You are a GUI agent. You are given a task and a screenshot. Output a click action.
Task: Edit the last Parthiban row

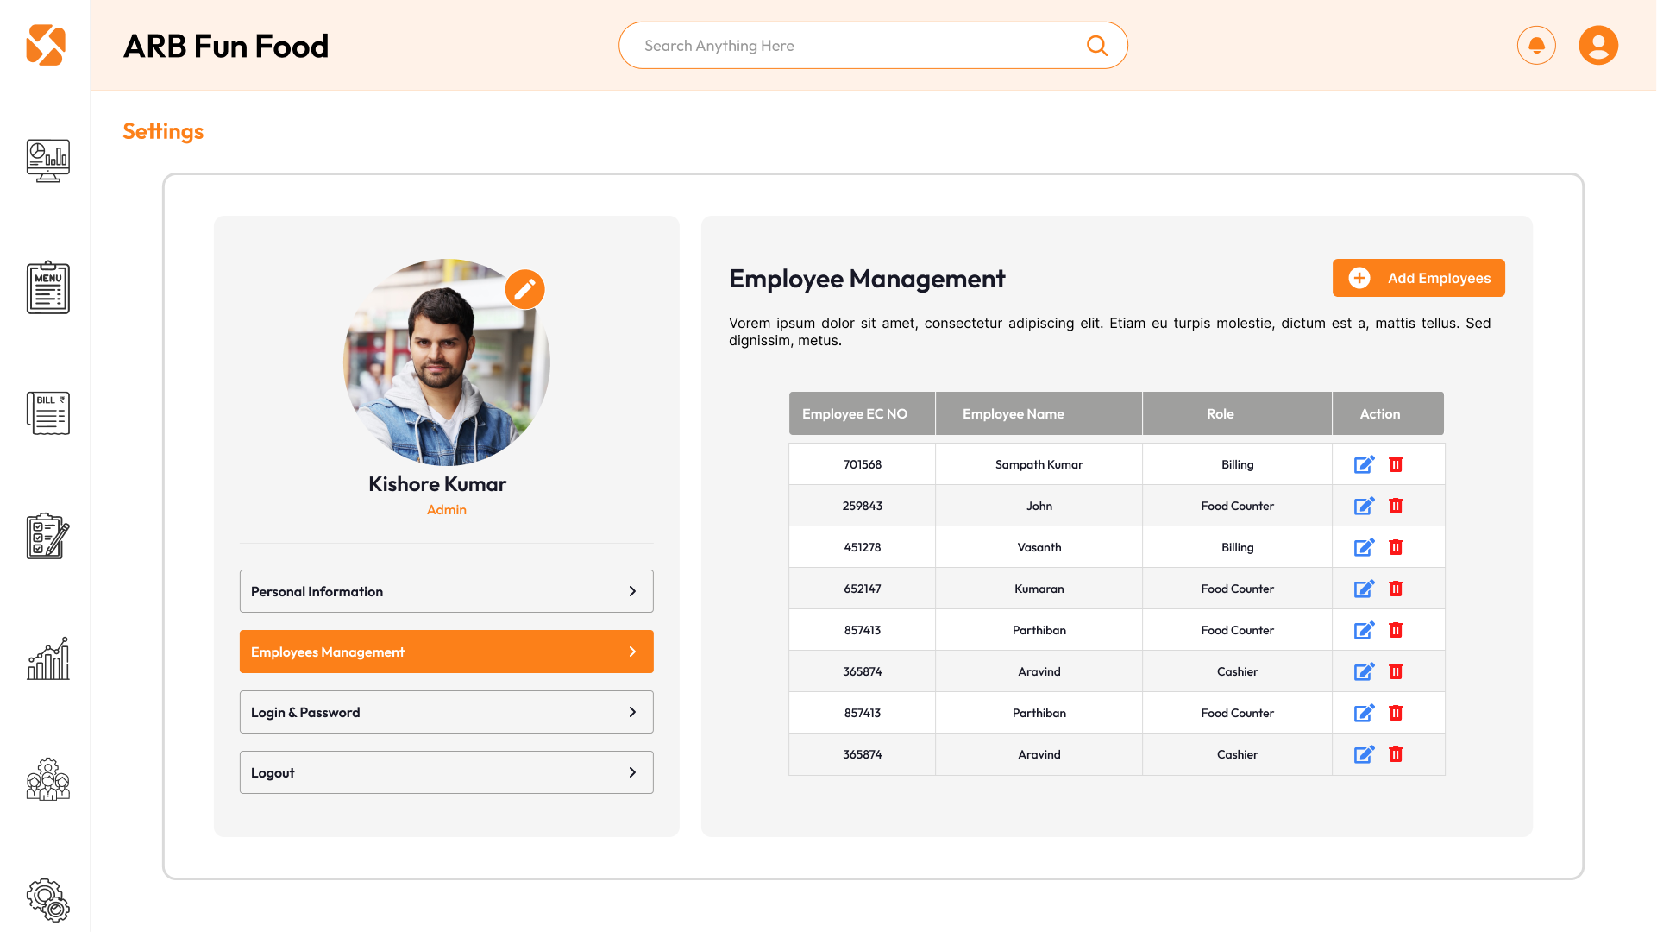1364,713
